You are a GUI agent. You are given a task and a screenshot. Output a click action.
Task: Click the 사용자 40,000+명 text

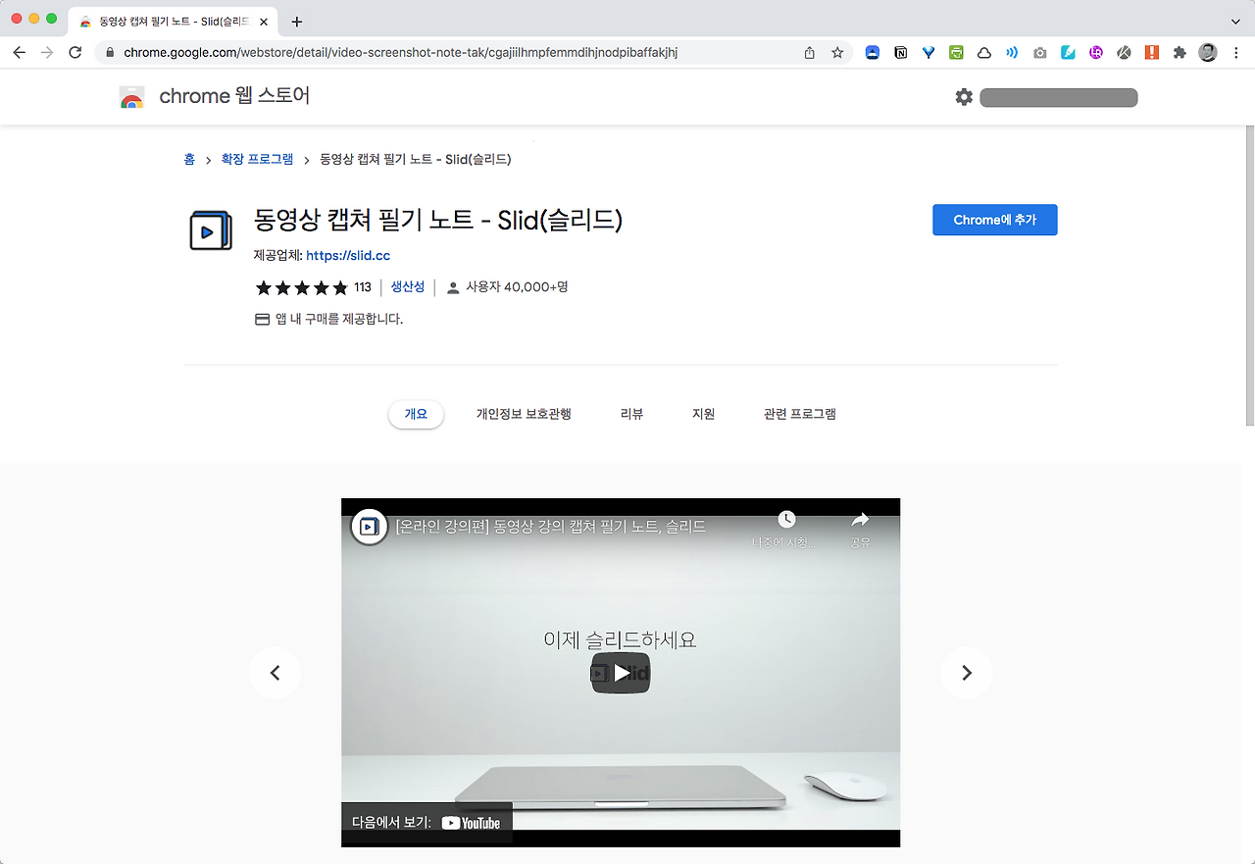click(517, 287)
